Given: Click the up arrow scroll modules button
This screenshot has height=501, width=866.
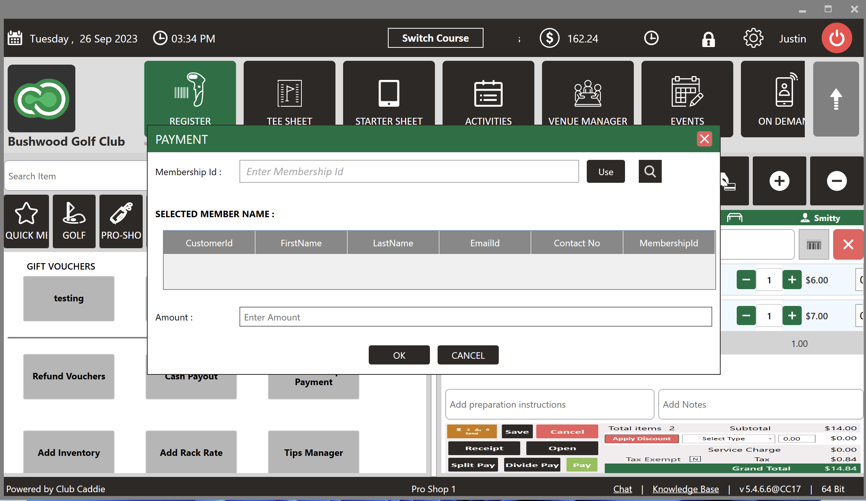Looking at the screenshot, I should tap(836, 99).
